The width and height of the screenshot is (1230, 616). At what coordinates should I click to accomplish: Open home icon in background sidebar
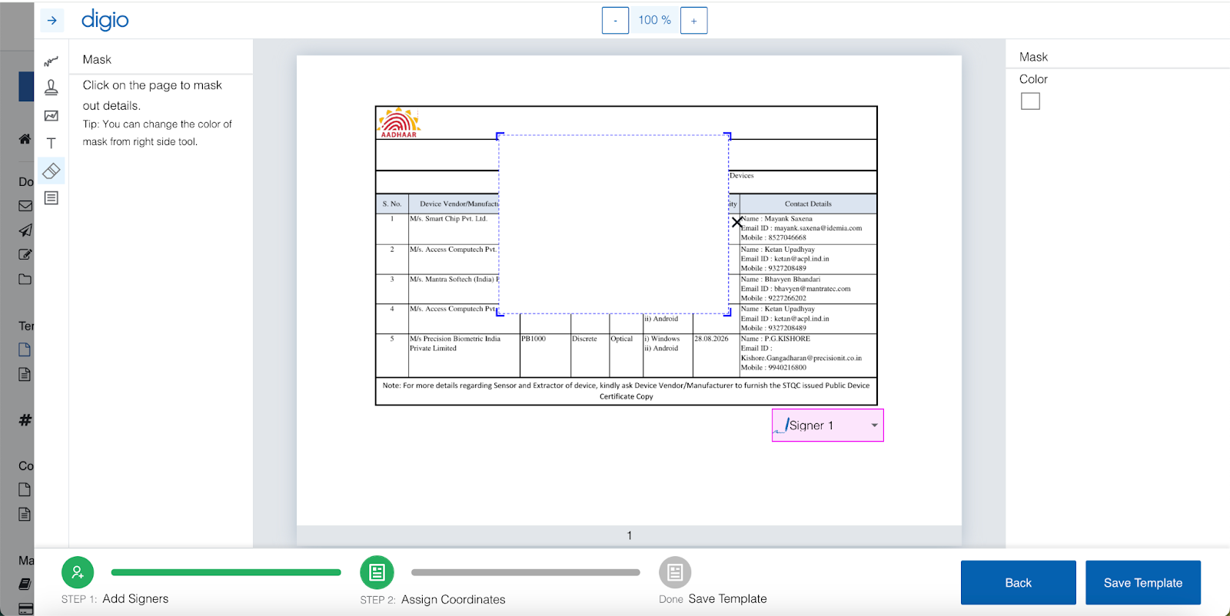point(25,139)
